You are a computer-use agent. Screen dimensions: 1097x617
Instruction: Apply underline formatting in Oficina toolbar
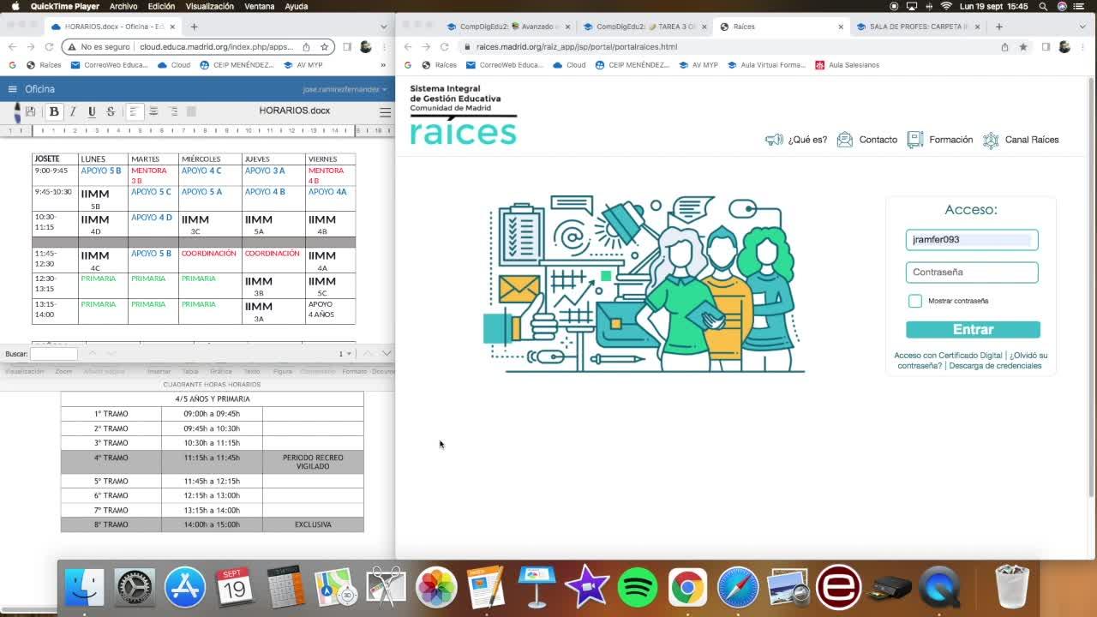(x=92, y=111)
